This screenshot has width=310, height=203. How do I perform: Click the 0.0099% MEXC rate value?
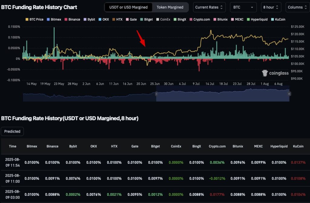(258, 162)
